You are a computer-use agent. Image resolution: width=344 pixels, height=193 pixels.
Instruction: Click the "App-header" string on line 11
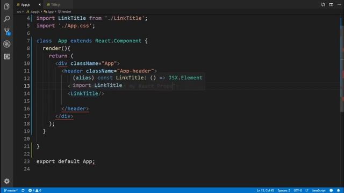(135, 71)
